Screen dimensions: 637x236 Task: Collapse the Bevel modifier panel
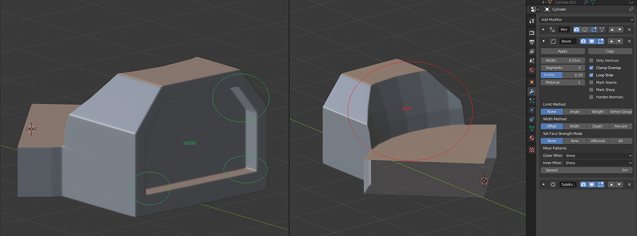(544, 42)
